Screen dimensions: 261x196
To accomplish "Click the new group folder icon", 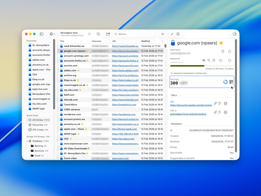I will point(108,34).
